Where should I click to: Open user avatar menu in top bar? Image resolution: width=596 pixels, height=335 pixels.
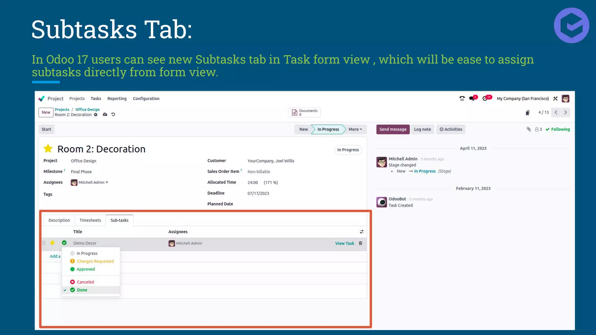click(565, 99)
